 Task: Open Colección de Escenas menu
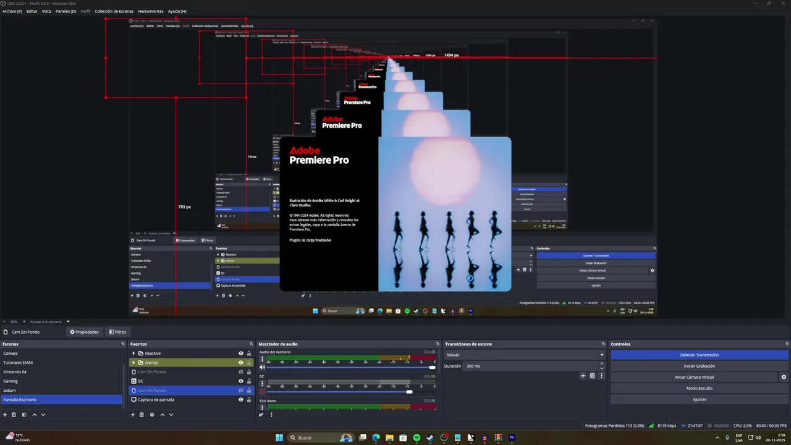[114, 11]
